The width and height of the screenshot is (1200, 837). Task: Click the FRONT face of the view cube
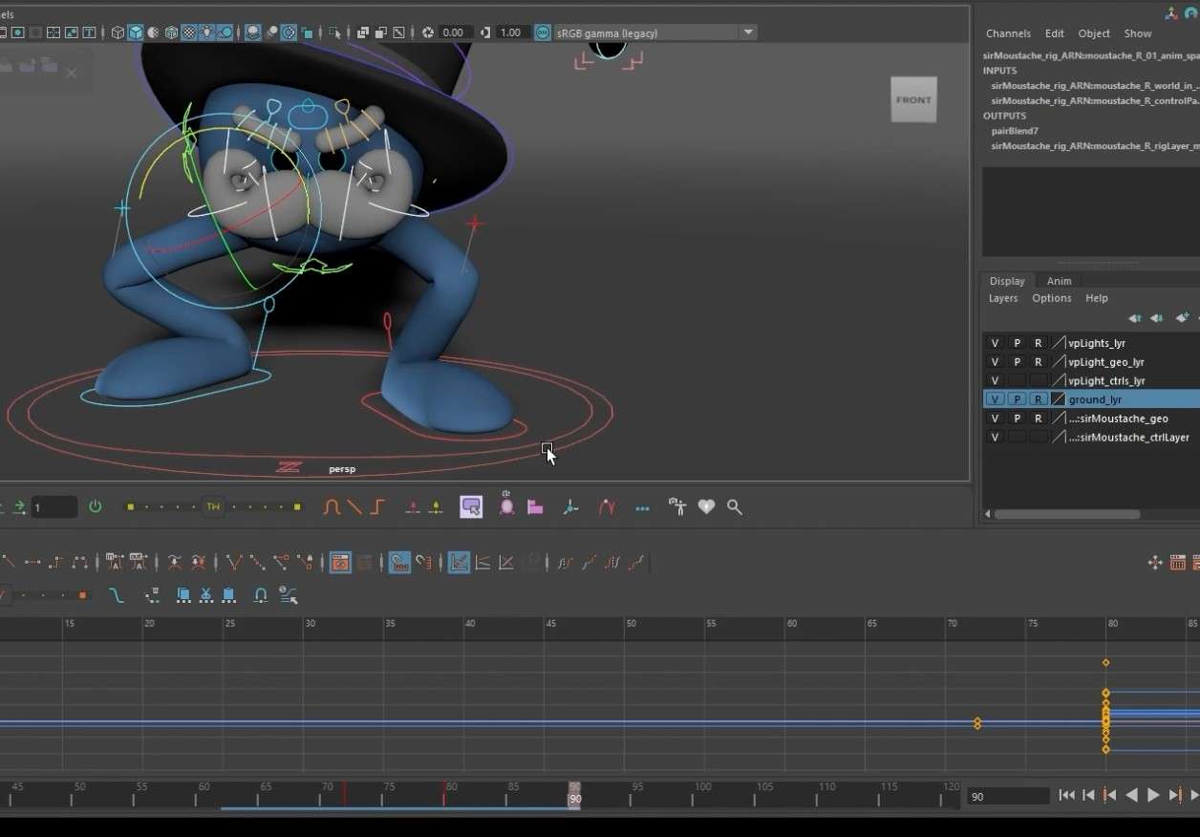913,99
